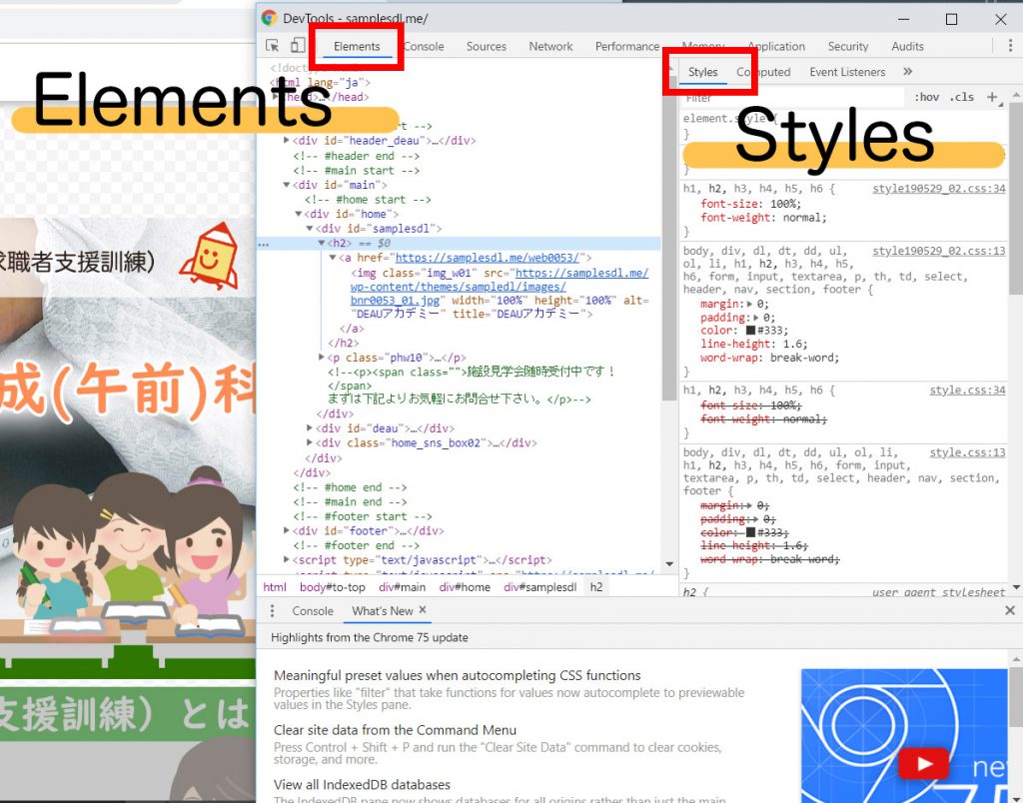The width and height of the screenshot is (1023, 803).
Task: Close the bottom drawer panel
Action: click(x=1009, y=611)
